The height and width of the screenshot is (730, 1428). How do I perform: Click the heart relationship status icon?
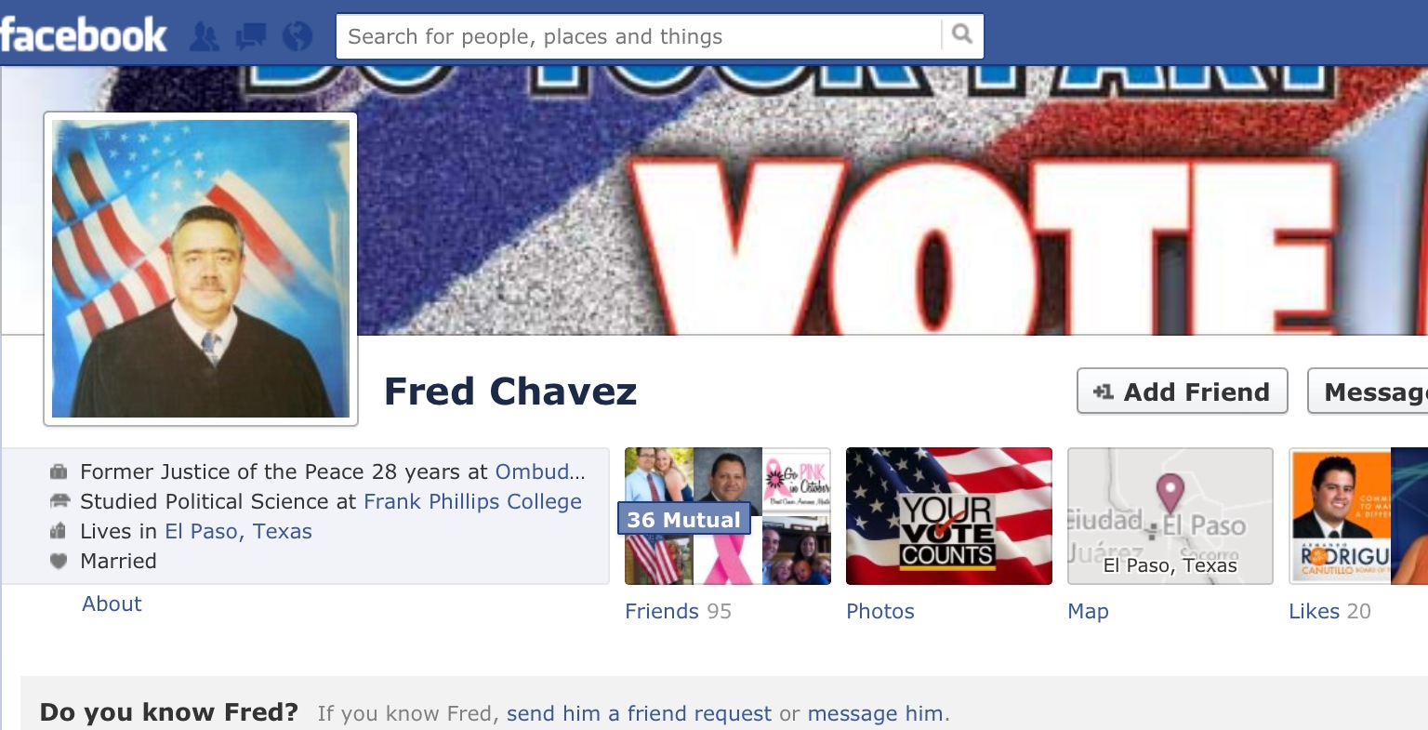59,561
